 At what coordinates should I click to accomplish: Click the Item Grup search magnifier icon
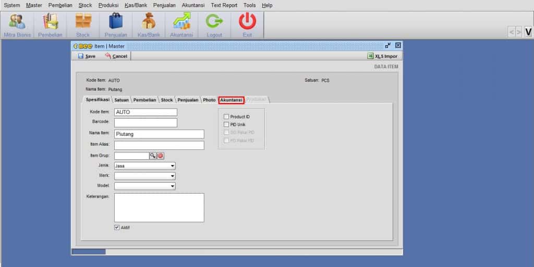[153, 156]
